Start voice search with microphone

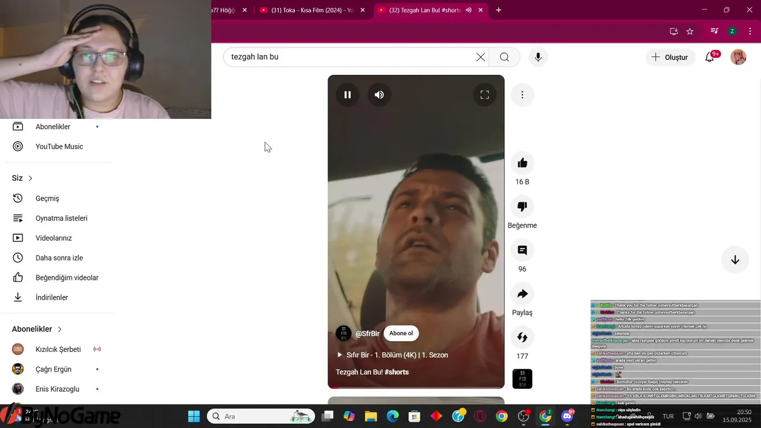pyautogui.click(x=538, y=57)
